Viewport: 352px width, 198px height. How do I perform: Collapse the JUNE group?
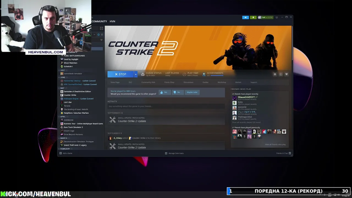coord(59,77)
